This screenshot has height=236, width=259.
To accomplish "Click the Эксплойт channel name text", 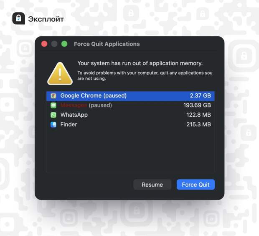I will (x=46, y=19).
